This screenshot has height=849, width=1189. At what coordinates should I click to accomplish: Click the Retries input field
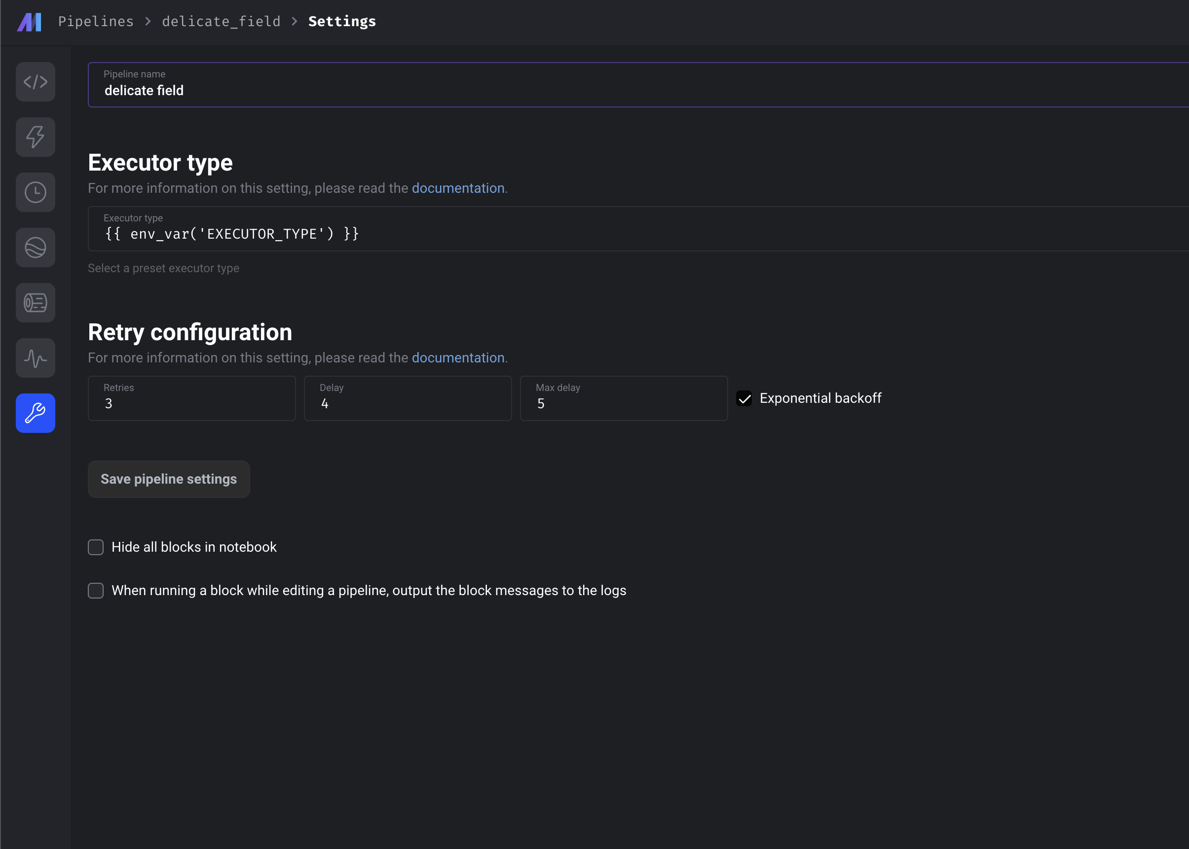click(192, 398)
